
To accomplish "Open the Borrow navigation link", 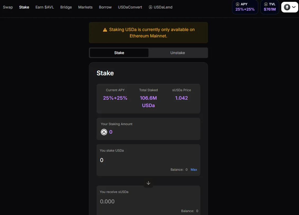I will click(105, 7).
